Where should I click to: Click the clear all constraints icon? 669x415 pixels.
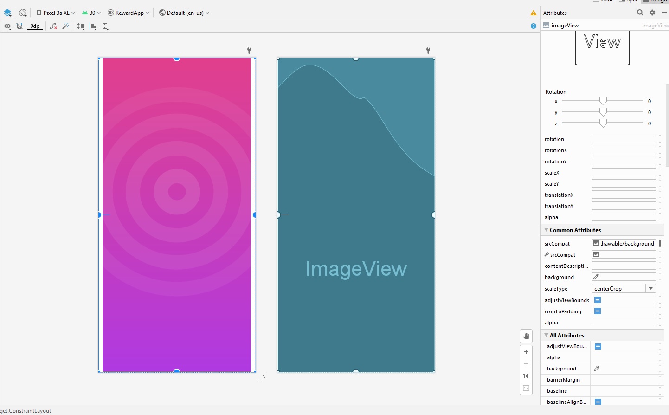pos(53,26)
